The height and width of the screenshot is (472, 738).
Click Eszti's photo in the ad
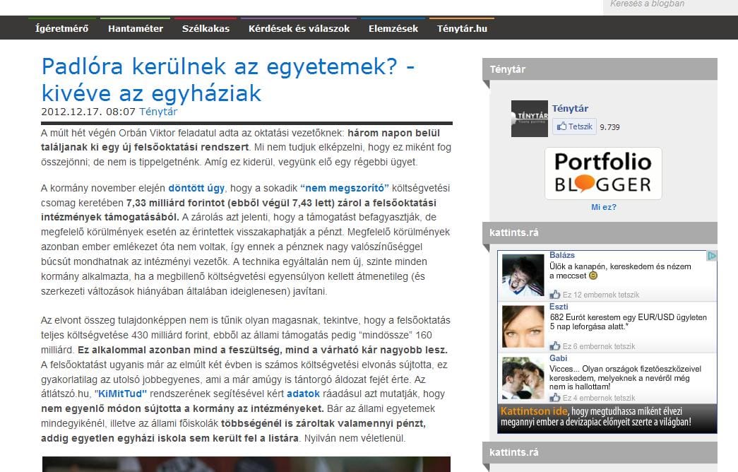click(523, 327)
